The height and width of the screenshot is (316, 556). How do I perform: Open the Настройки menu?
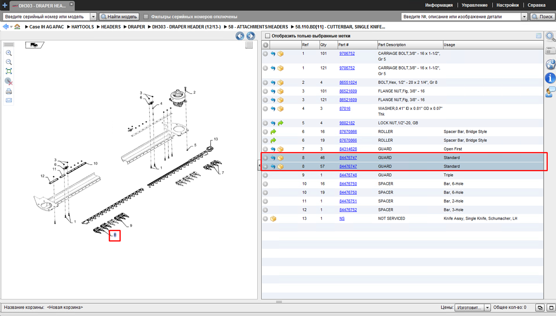point(507,5)
